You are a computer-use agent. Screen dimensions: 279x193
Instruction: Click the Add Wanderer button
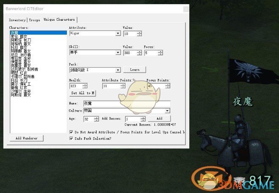click(27, 138)
